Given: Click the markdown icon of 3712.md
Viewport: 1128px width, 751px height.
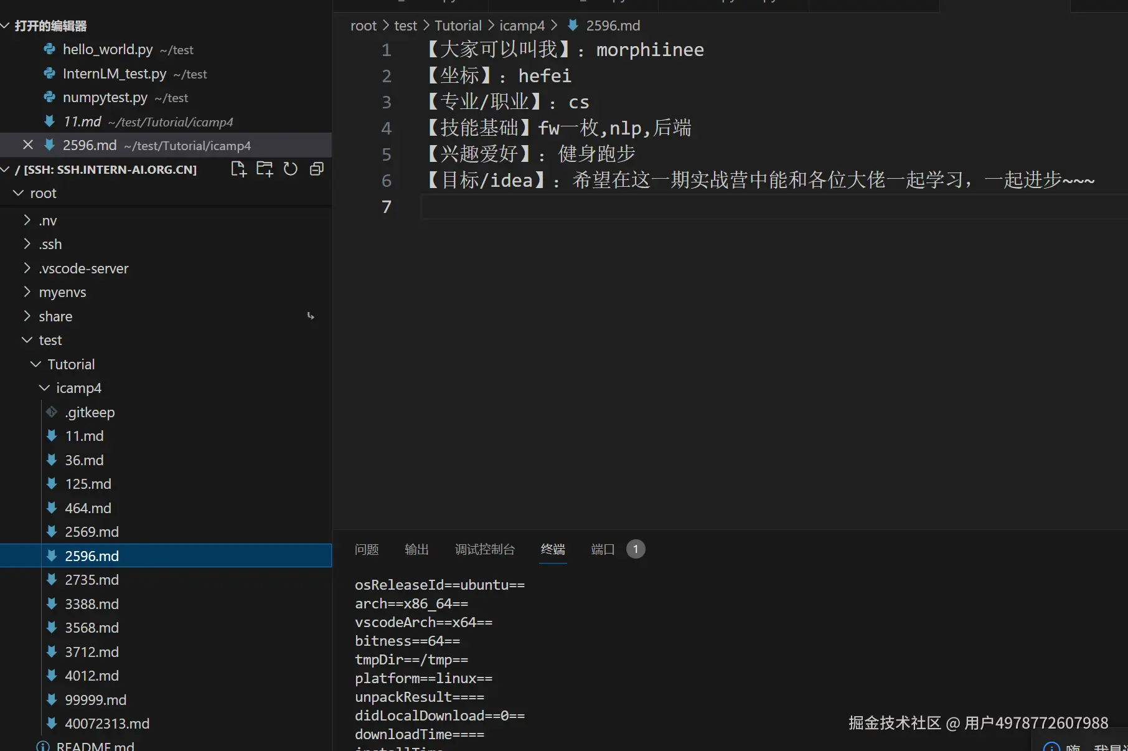Looking at the screenshot, I should tap(52, 651).
